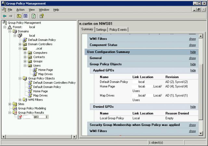Image resolution: width=208 pixels, height=146 pixels.
Task: Hide the Denied GPOs section
Action: click(x=193, y=106)
